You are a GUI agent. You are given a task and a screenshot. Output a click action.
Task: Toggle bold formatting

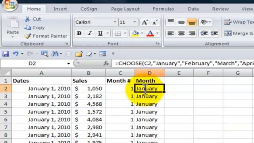(79, 33)
